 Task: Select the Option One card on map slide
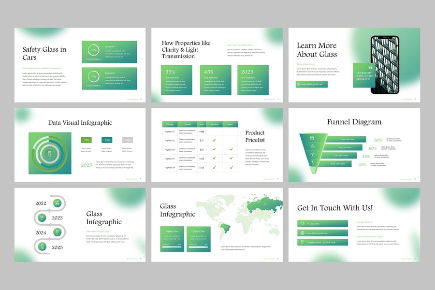pos(172,238)
